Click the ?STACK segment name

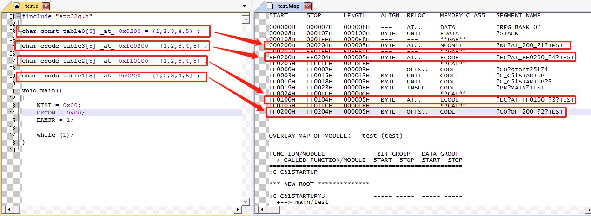pos(507,33)
